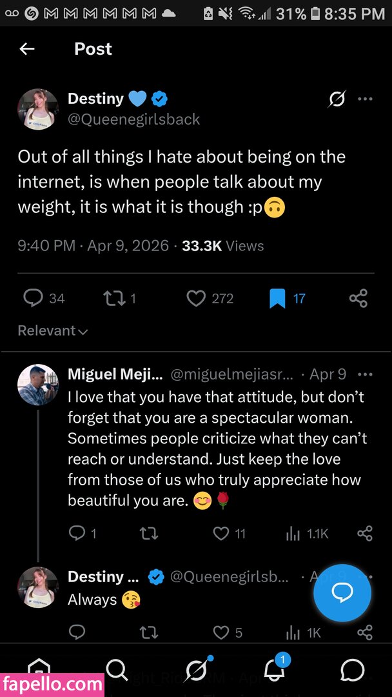Toggle like on the main post
The width and height of the screenshot is (392, 697).
(196, 298)
